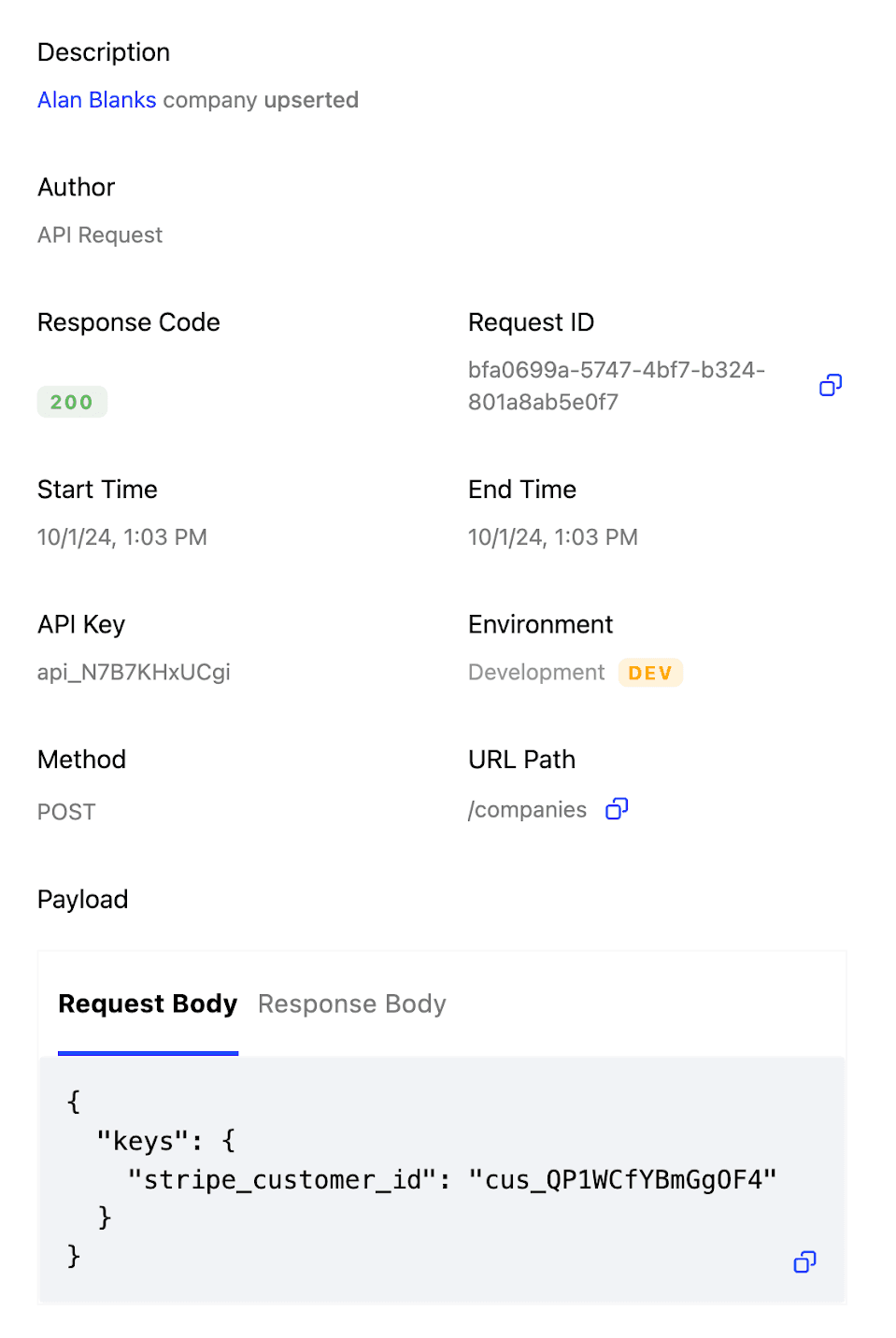896x1338 pixels.
Task: Click the /companies URL path text
Action: (528, 809)
